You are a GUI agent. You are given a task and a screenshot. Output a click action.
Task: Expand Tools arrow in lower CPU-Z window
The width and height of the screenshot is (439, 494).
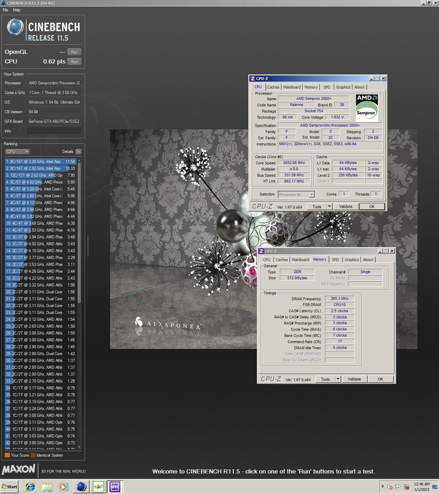(338, 379)
